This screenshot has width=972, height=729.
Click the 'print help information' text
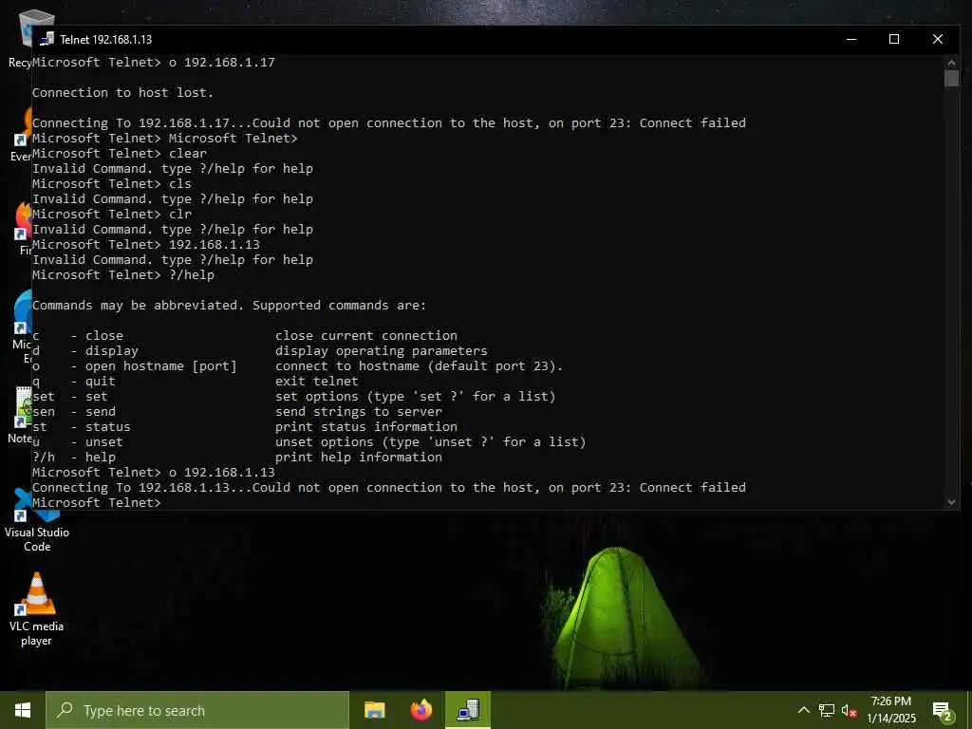[359, 457]
